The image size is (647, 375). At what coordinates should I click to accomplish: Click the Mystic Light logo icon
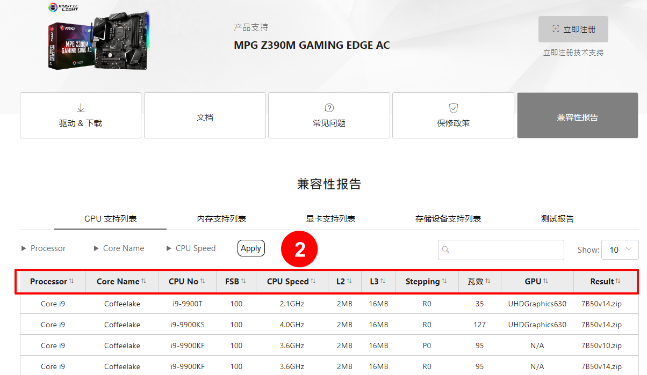52,8
